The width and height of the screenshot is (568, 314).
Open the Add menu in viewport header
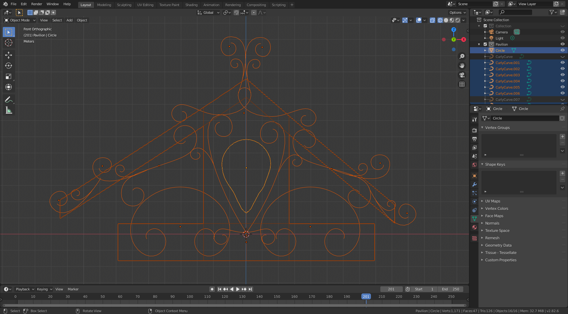click(x=70, y=20)
